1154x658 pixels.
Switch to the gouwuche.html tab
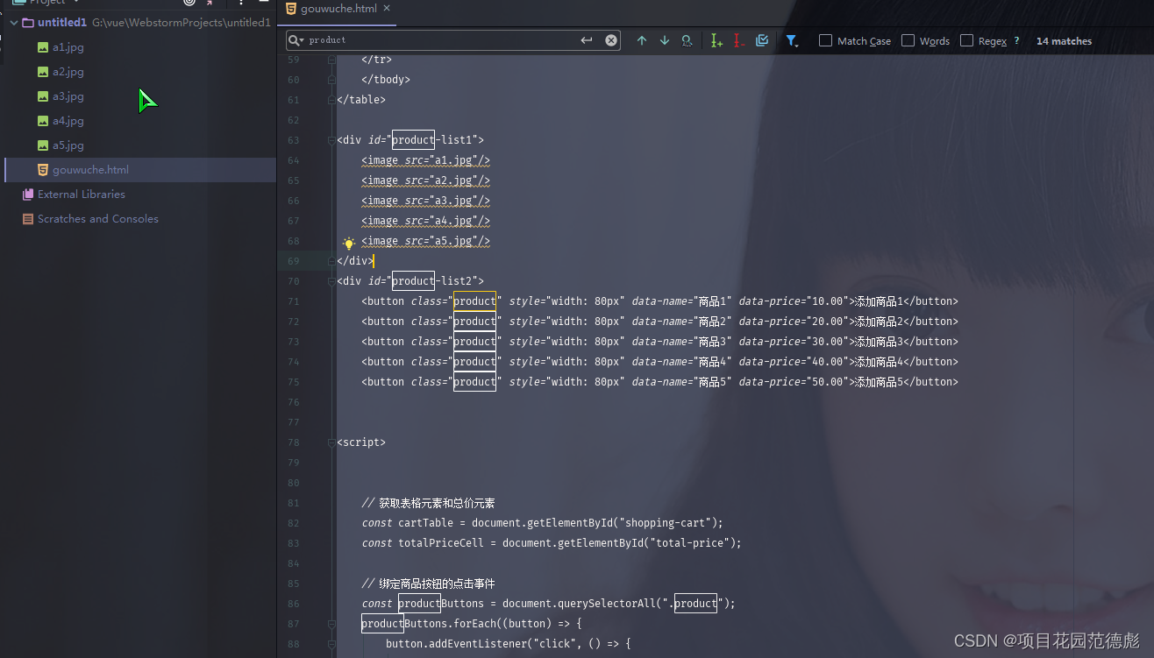pos(338,9)
